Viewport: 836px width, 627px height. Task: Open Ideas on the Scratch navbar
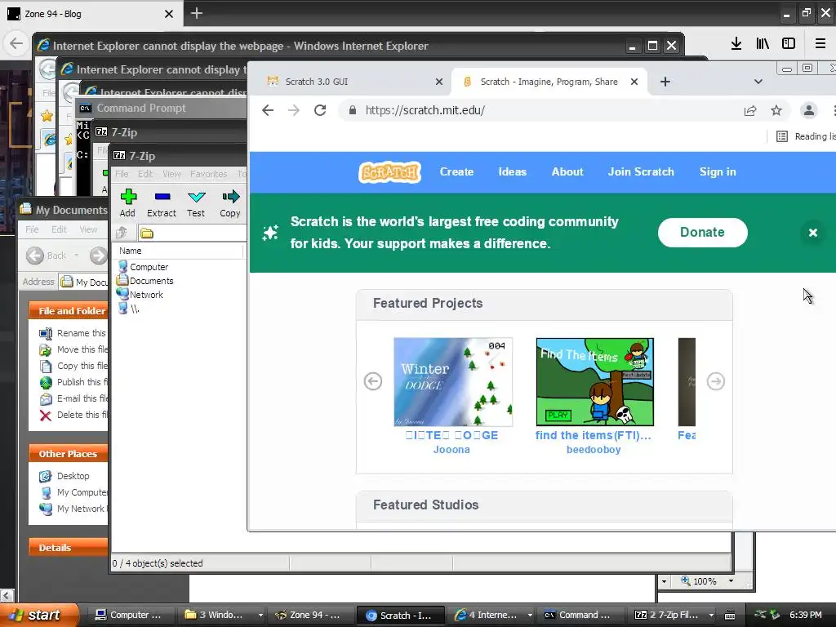(x=513, y=171)
